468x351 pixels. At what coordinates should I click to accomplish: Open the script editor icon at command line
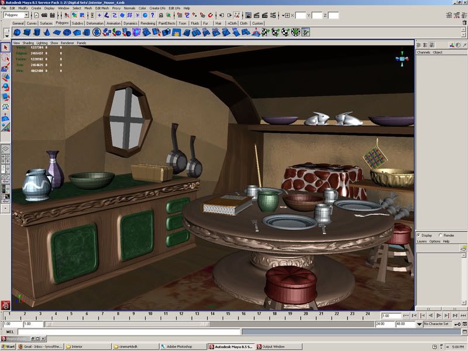coord(464,332)
